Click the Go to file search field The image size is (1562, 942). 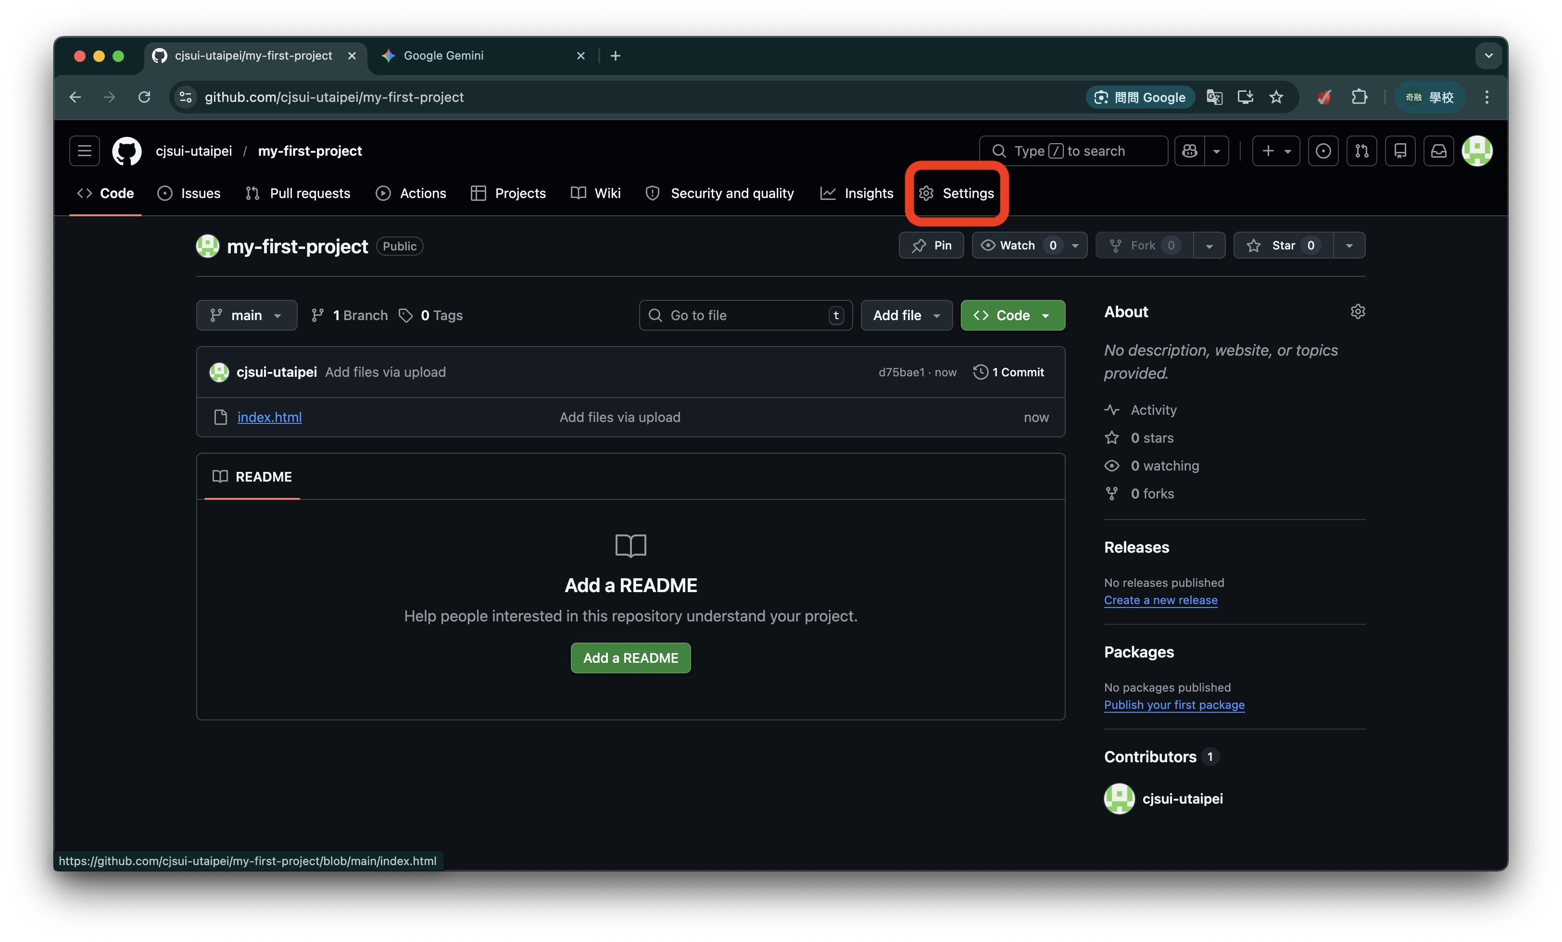[x=745, y=315]
